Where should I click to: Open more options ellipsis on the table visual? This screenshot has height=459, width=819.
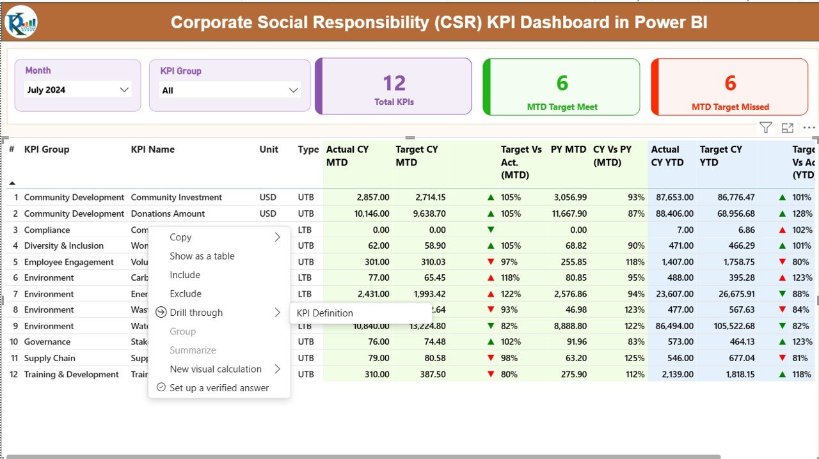pos(807,127)
